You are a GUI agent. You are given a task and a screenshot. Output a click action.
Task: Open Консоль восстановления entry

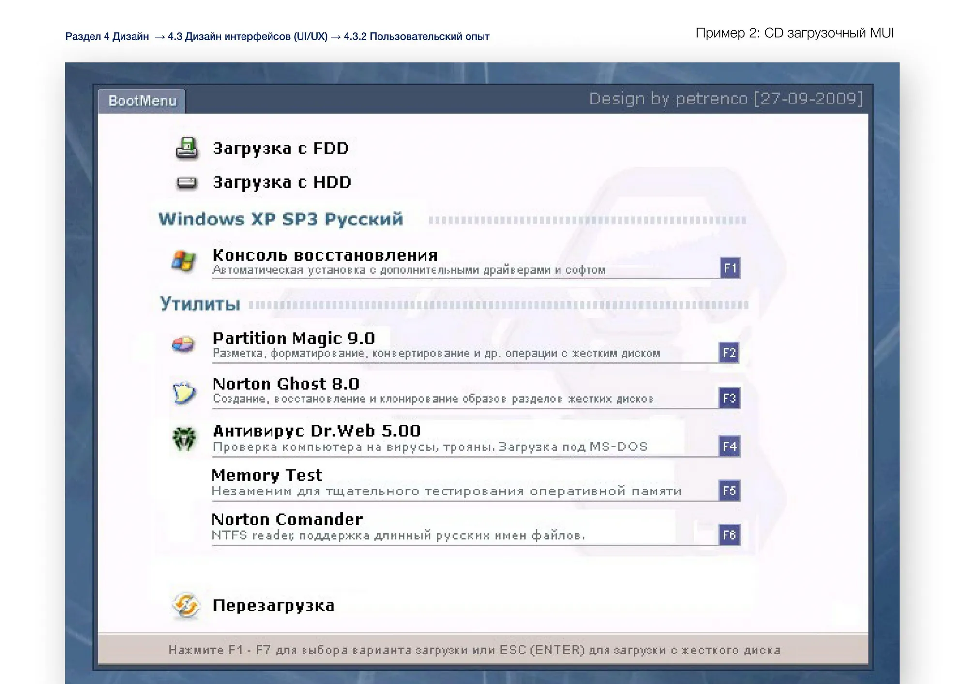(x=325, y=255)
